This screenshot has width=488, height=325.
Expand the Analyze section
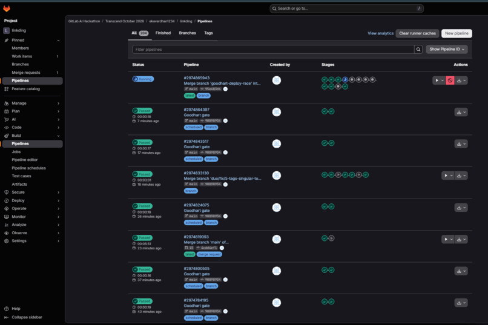click(x=58, y=225)
